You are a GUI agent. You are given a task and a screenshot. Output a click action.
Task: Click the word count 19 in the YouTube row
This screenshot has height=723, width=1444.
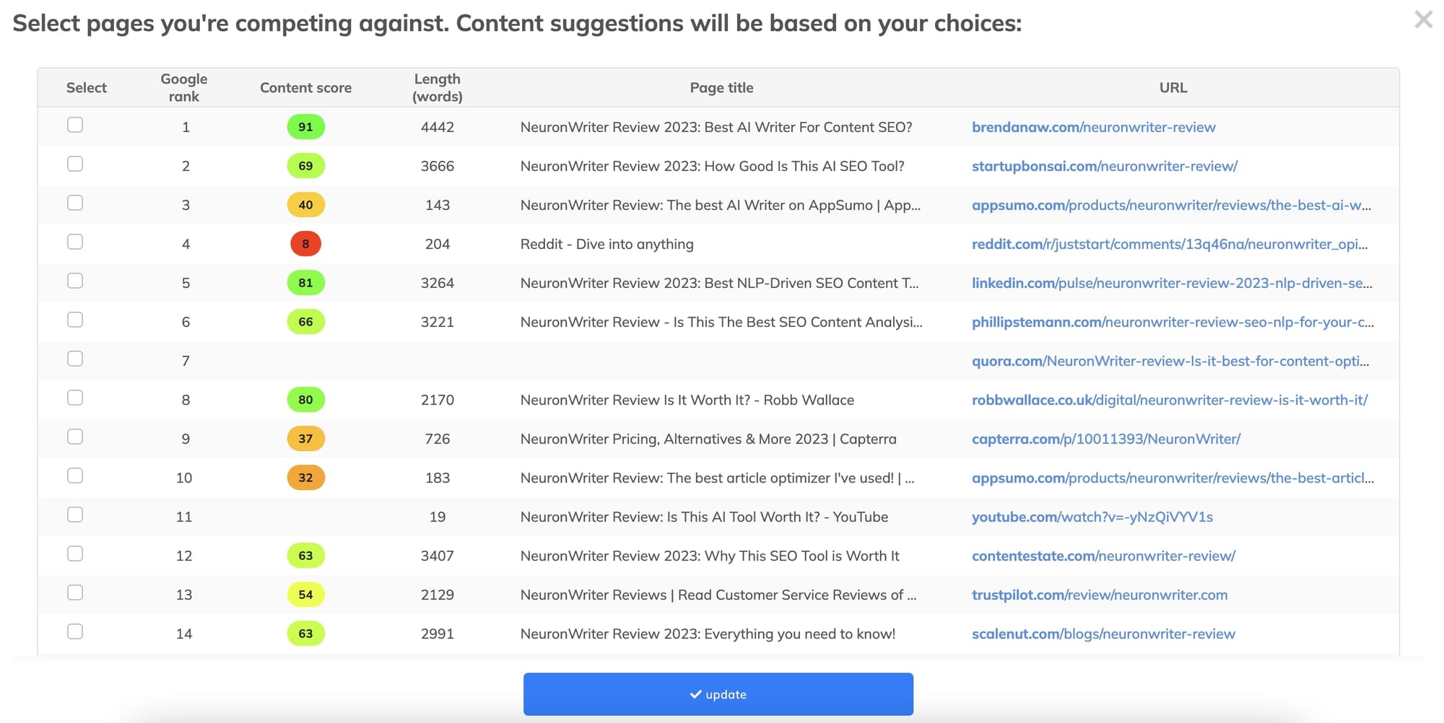point(438,517)
